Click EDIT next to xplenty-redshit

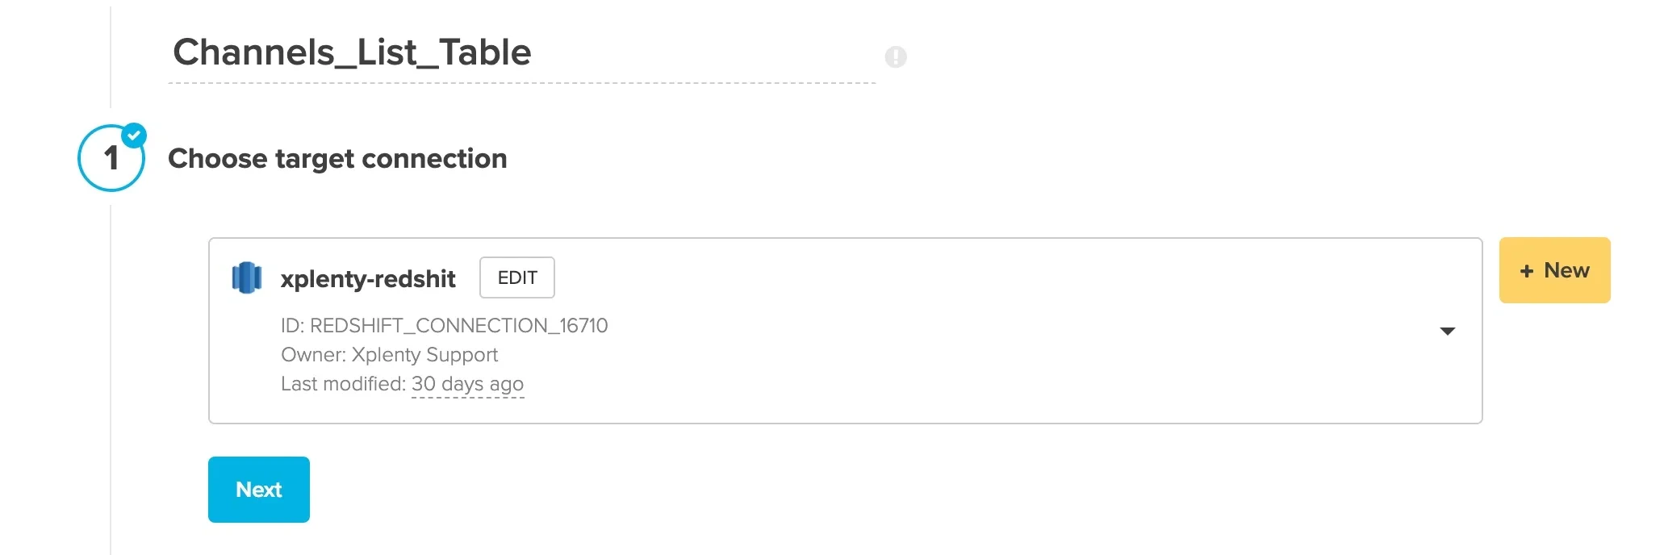click(516, 277)
